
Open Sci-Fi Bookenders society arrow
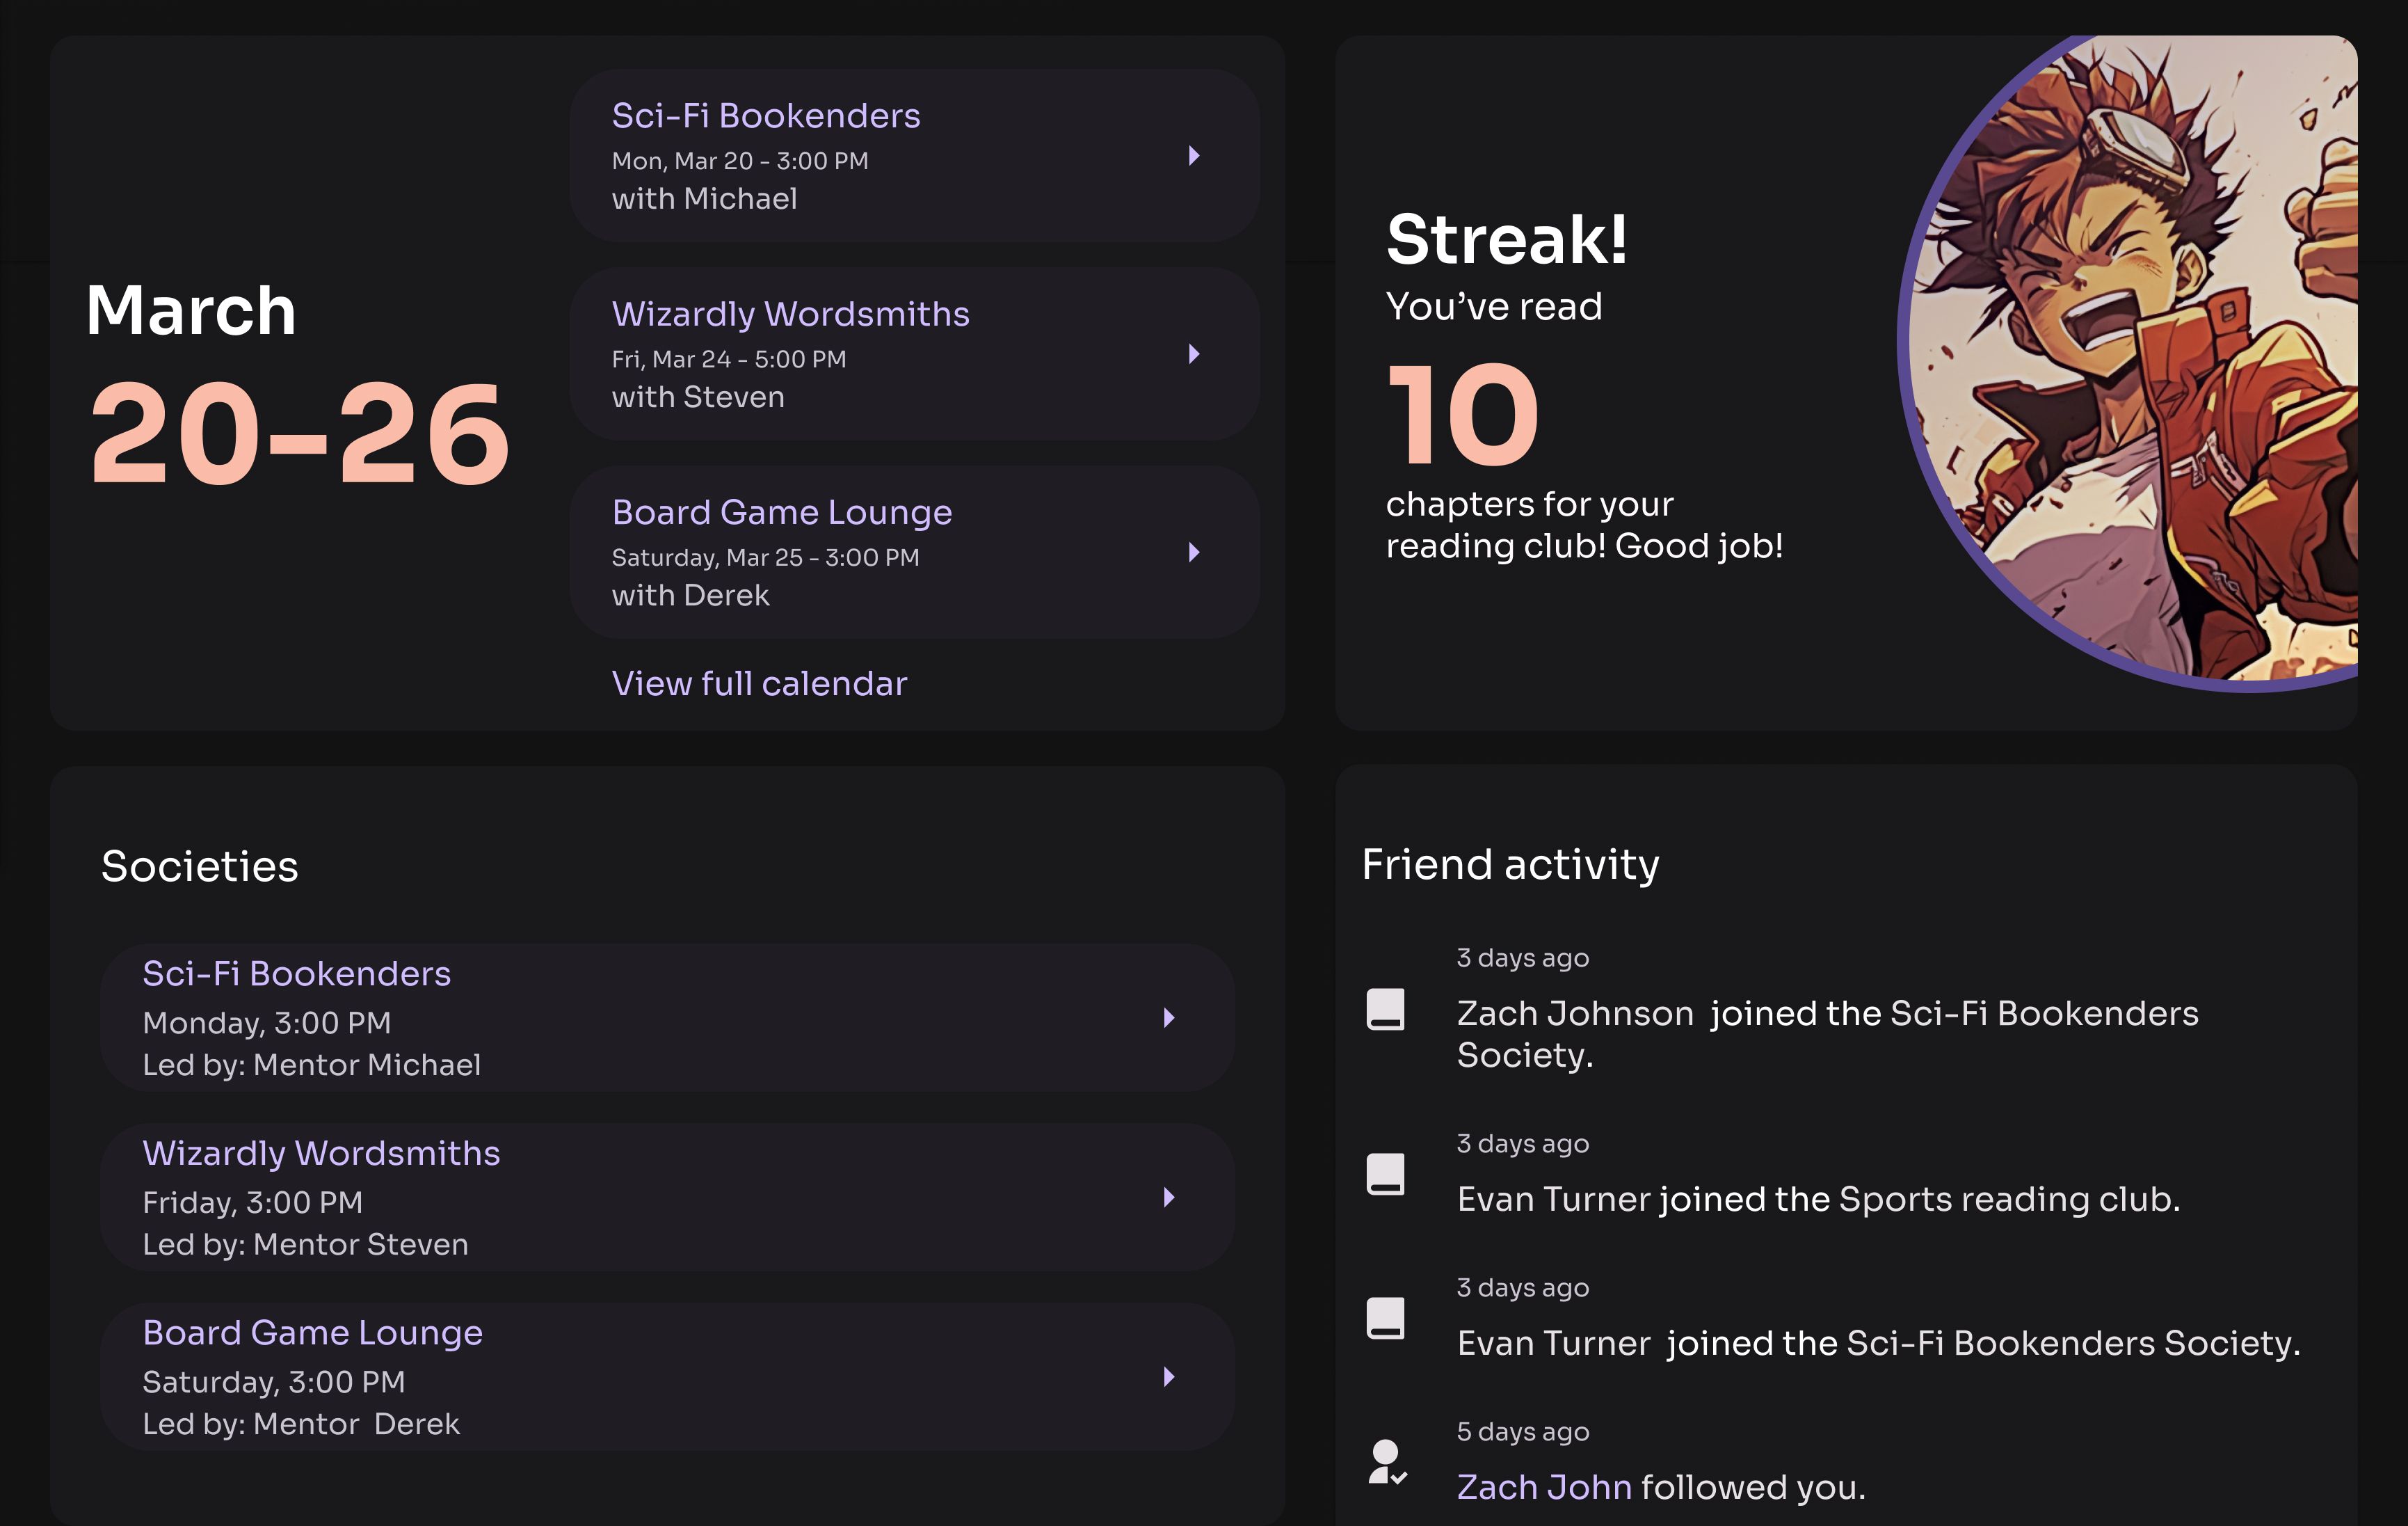pyautogui.click(x=1168, y=1017)
